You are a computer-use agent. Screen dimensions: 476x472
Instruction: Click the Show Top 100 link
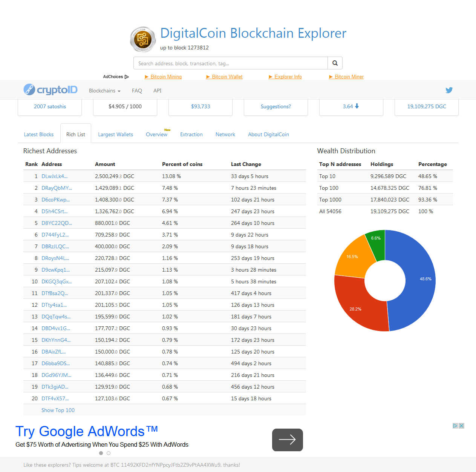point(58,410)
